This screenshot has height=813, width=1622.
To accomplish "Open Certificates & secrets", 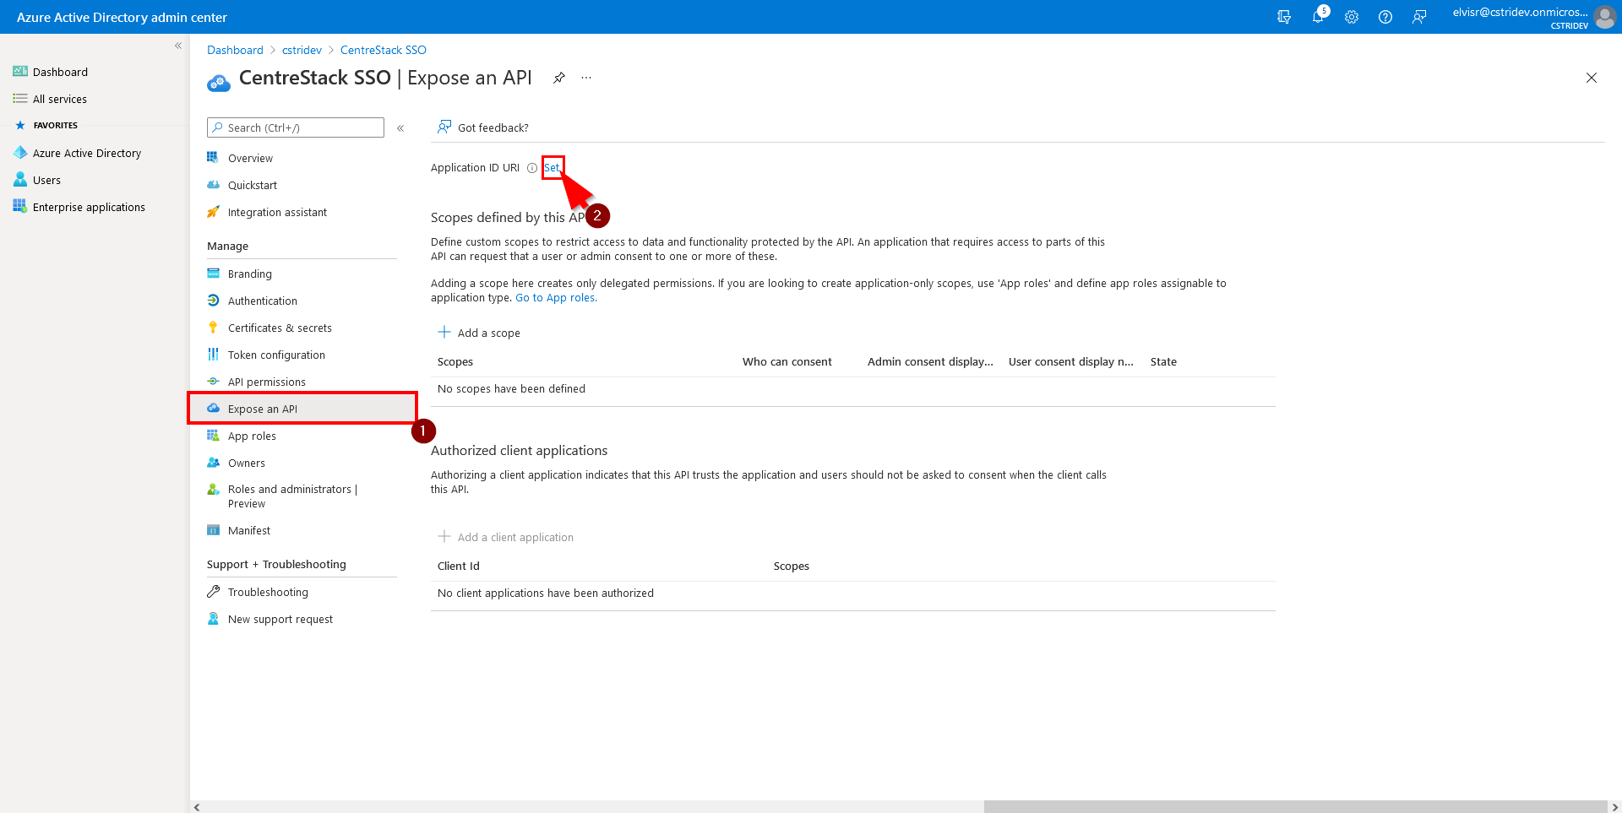I will 280,328.
